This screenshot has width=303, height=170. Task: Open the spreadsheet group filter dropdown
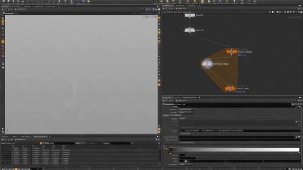click(x=80, y=143)
